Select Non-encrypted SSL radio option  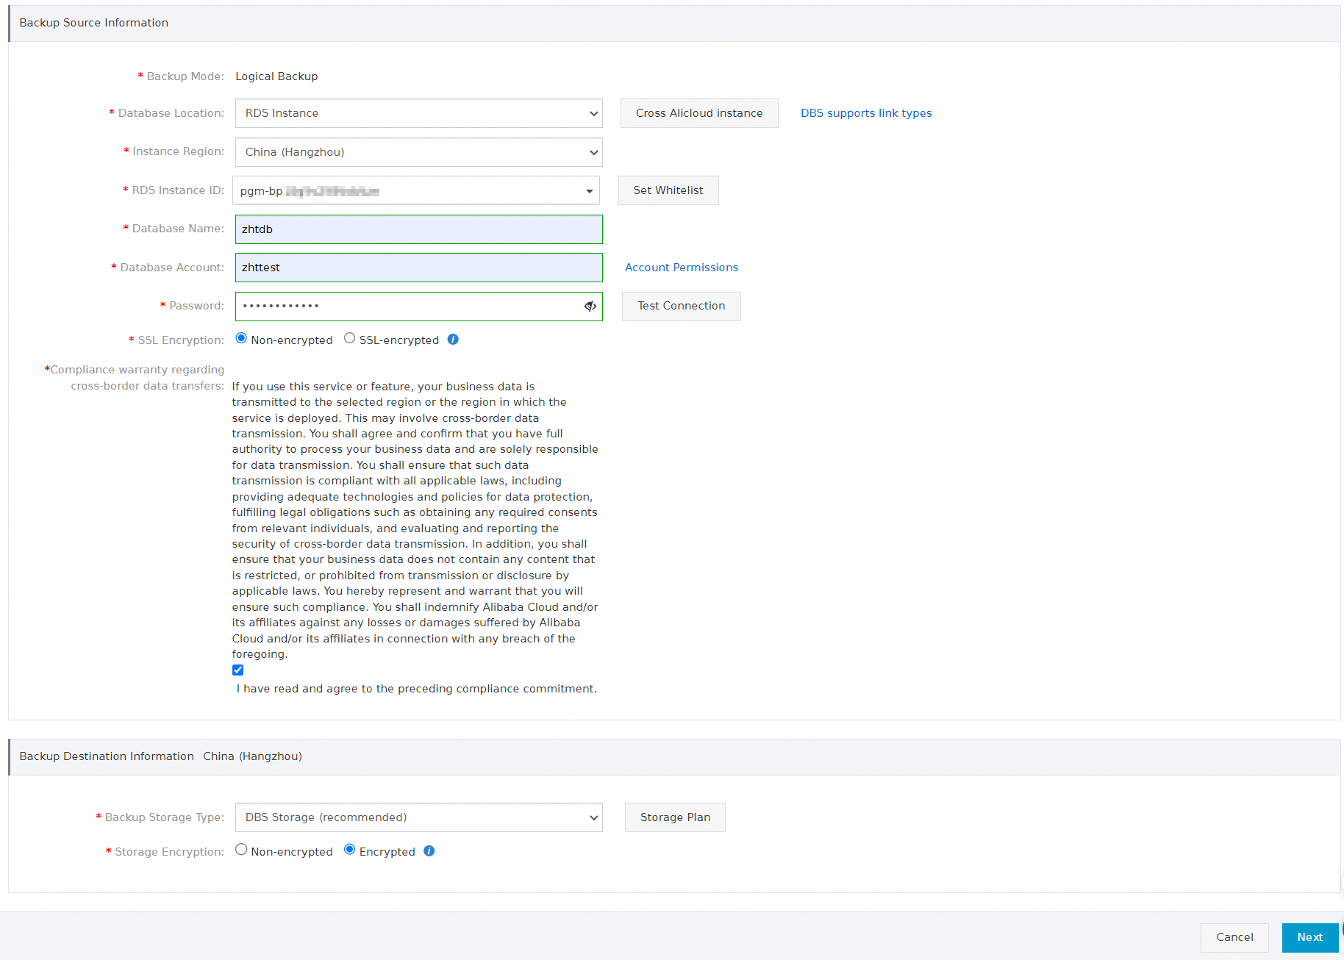241,338
